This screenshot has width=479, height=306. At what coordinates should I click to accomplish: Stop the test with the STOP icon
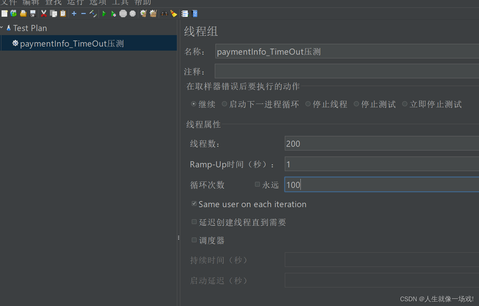pyautogui.click(x=123, y=13)
